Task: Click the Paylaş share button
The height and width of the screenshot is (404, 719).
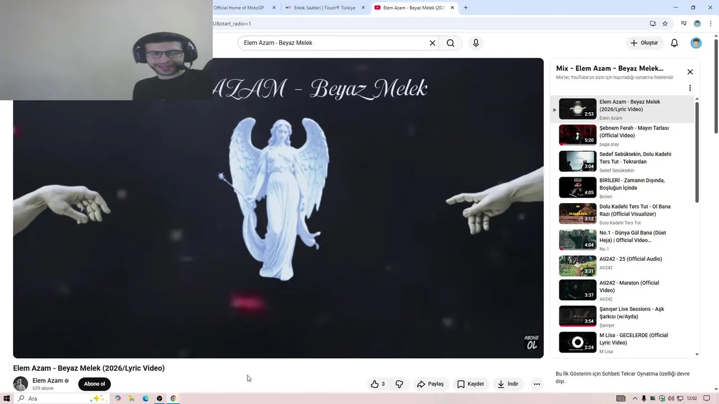Action: [430, 384]
